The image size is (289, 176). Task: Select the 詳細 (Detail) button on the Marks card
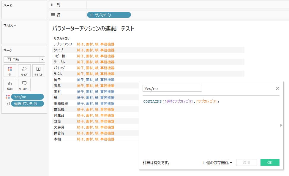tap(10, 85)
